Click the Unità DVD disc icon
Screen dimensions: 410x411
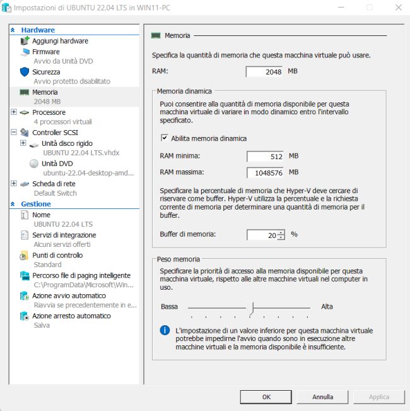point(34,164)
